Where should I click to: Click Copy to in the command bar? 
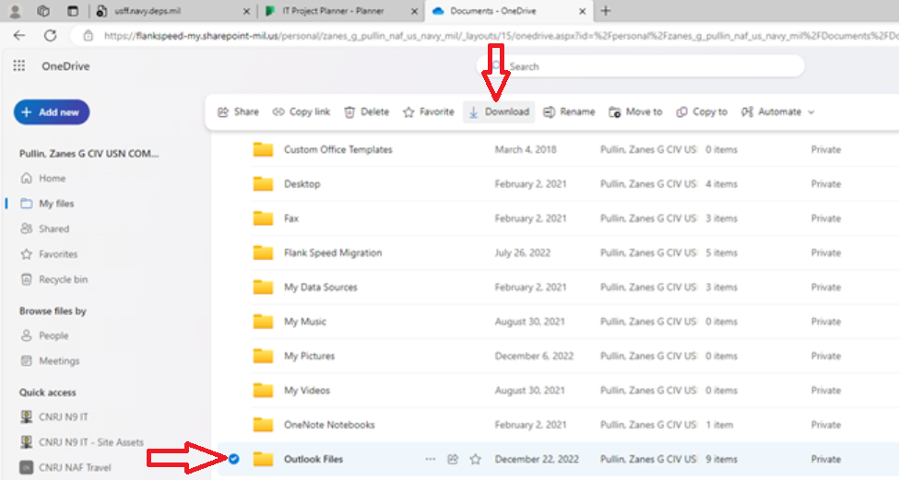[702, 111]
